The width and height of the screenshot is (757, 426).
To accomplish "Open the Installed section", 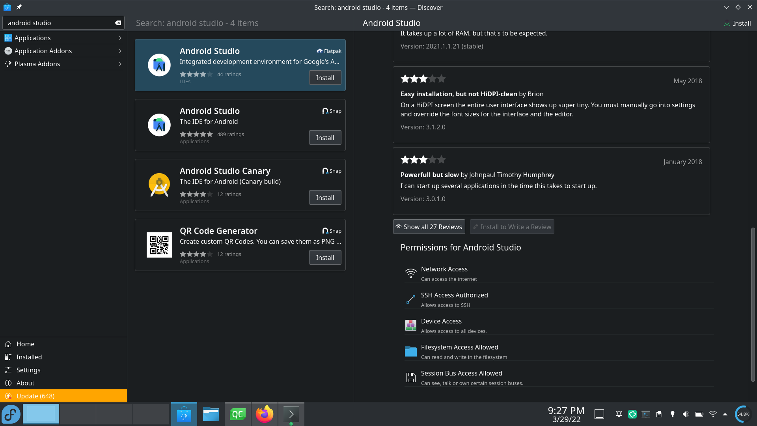I will coord(63,357).
